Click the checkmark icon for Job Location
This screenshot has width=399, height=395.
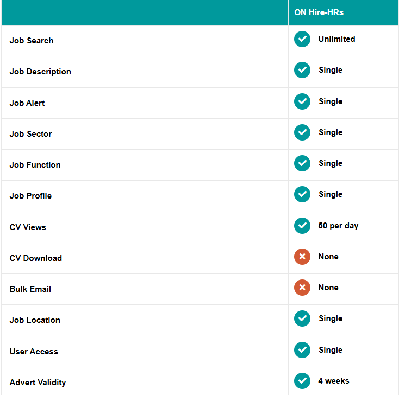tap(302, 318)
